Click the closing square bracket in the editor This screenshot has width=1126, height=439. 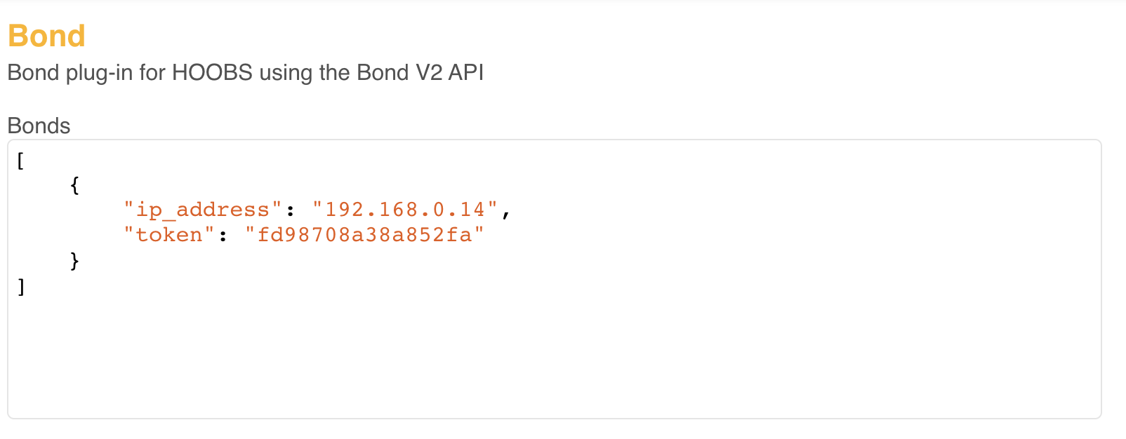coord(20,285)
